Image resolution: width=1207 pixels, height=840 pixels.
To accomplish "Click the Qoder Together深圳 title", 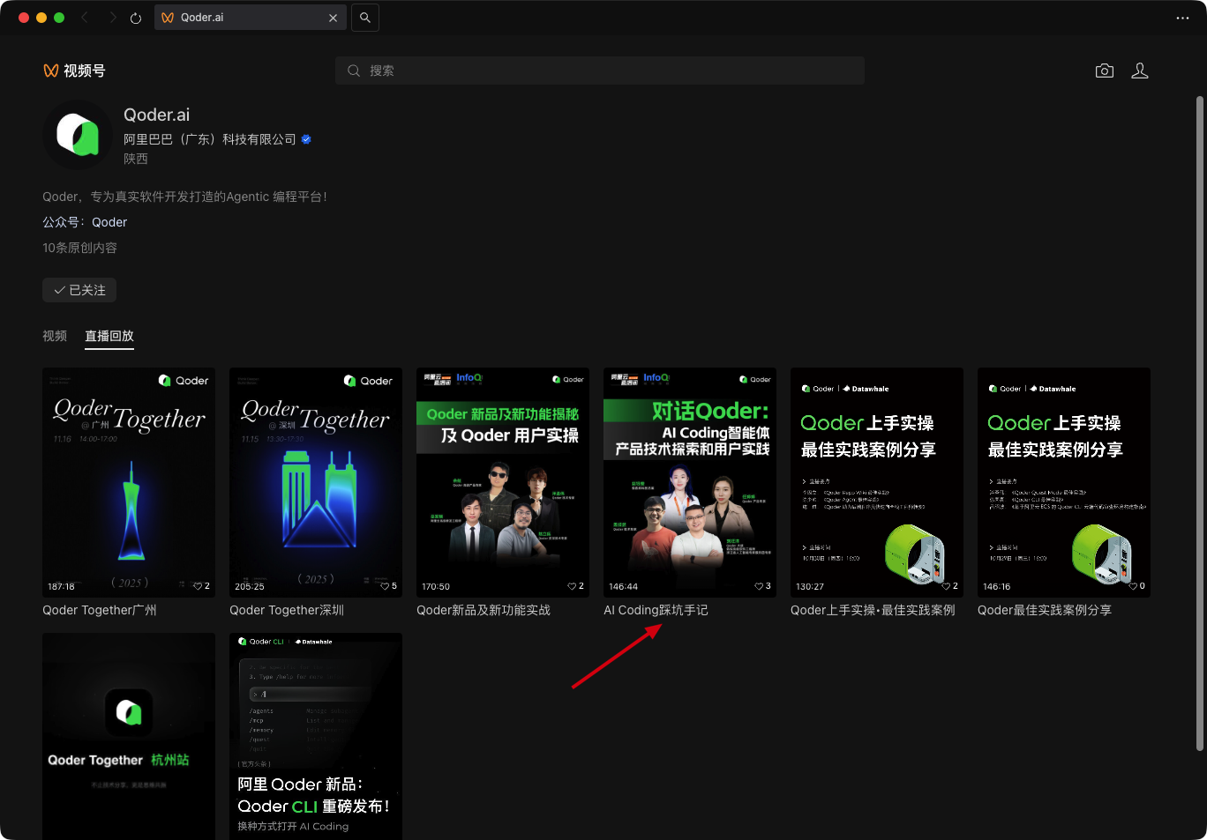I will tap(287, 610).
